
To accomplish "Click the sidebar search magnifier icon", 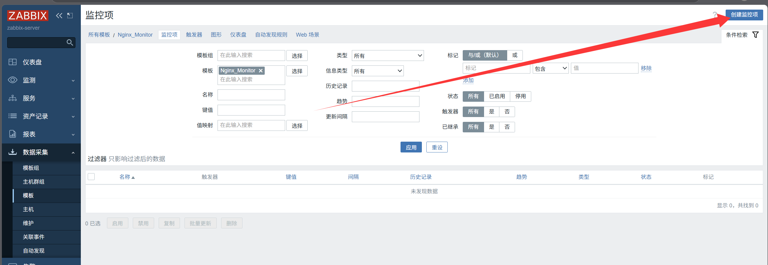I will [x=70, y=43].
